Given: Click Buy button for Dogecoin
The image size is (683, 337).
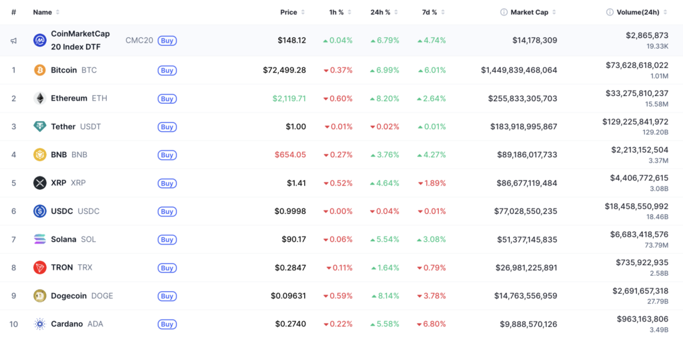Looking at the screenshot, I should click(167, 296).
